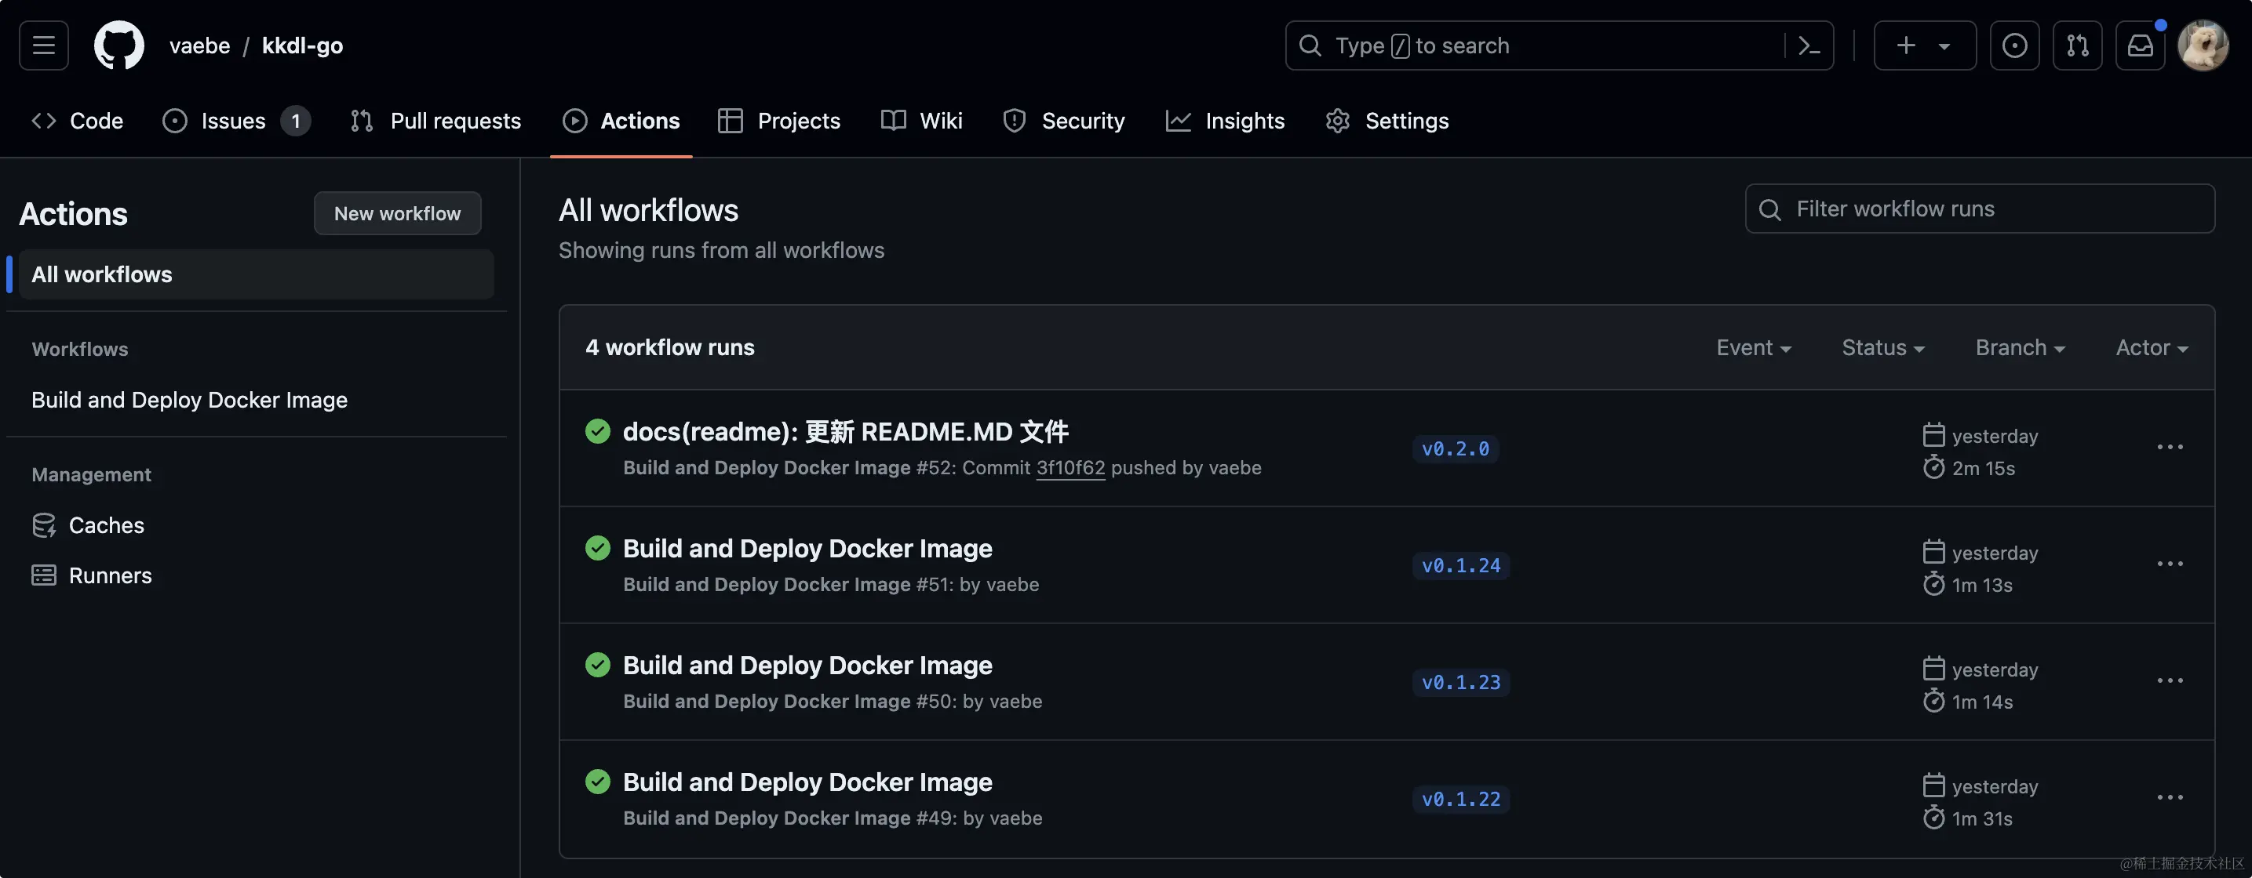Viewport: 2252px width, 878px height.
Task: Click success check icon of run #50
Action: (x=598, y=666)
